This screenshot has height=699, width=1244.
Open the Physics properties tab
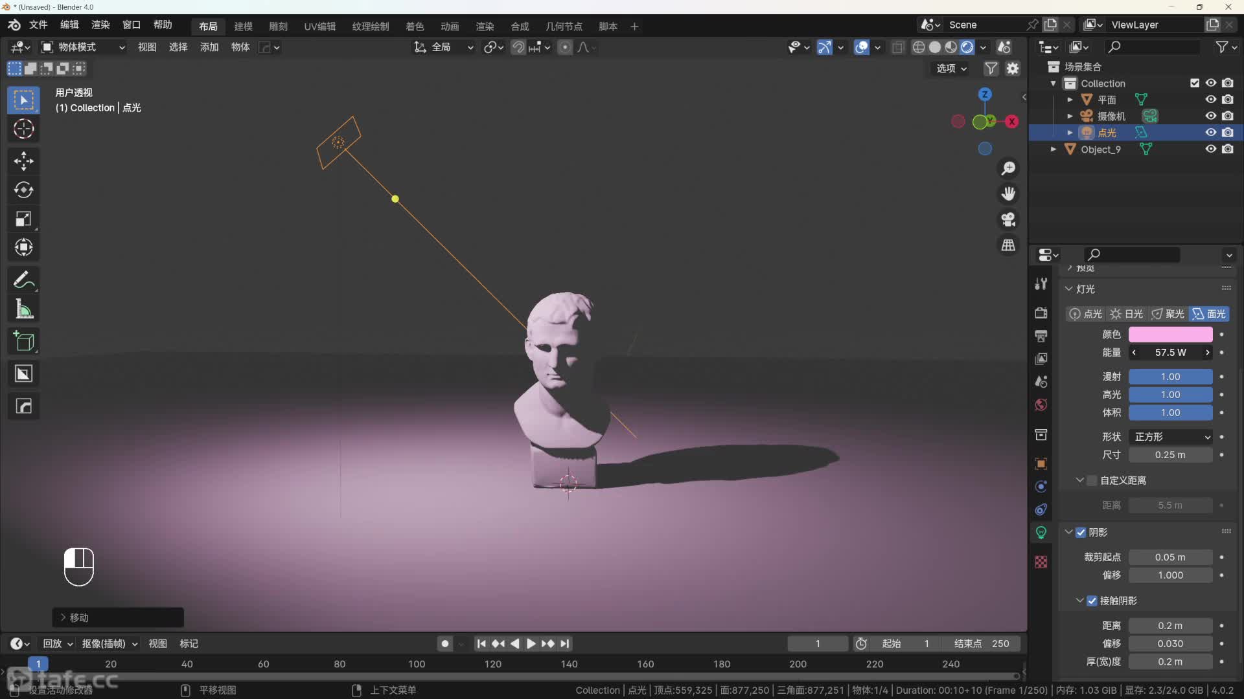(1041, 487)
